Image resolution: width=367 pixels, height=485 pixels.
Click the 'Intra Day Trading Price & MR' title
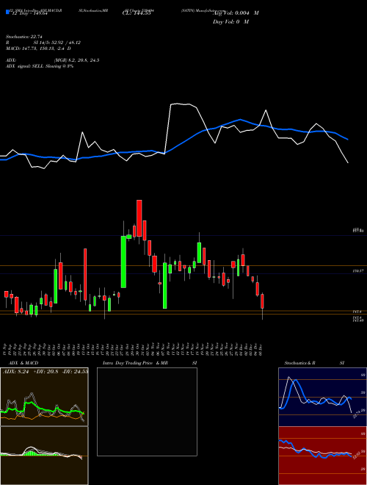coord(136,363)
